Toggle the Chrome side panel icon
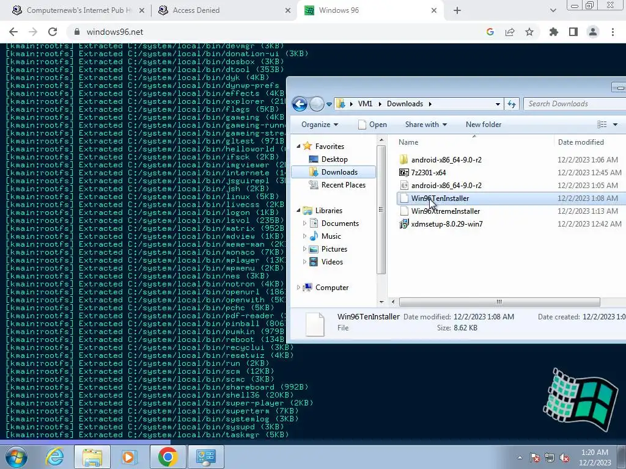The image size is (626, 469). (573, 32)
